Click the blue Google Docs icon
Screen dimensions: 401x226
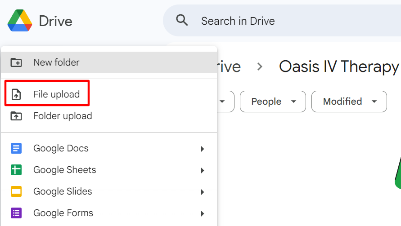(x=16, y=148)
